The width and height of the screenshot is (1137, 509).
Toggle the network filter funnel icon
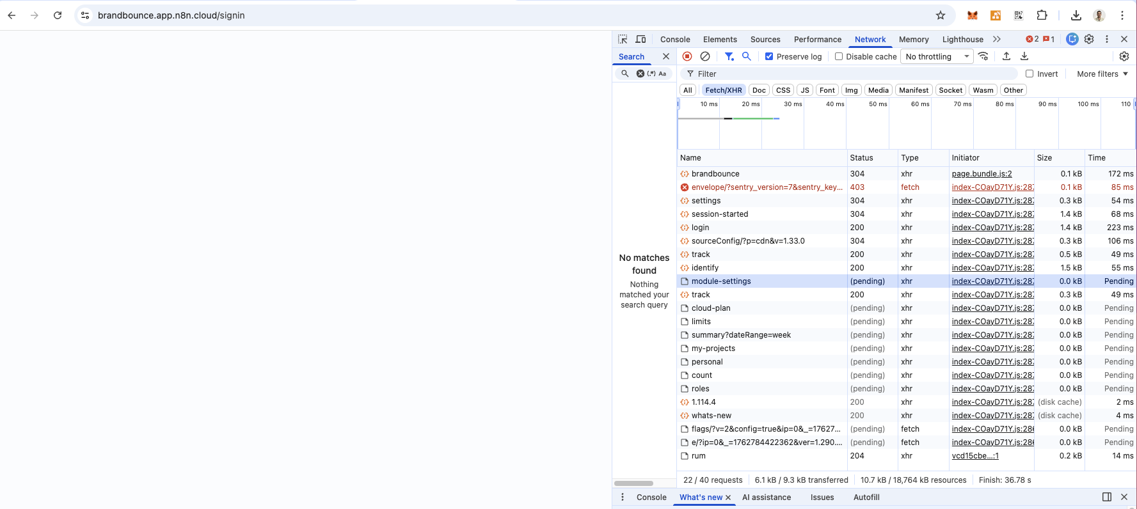729,56
